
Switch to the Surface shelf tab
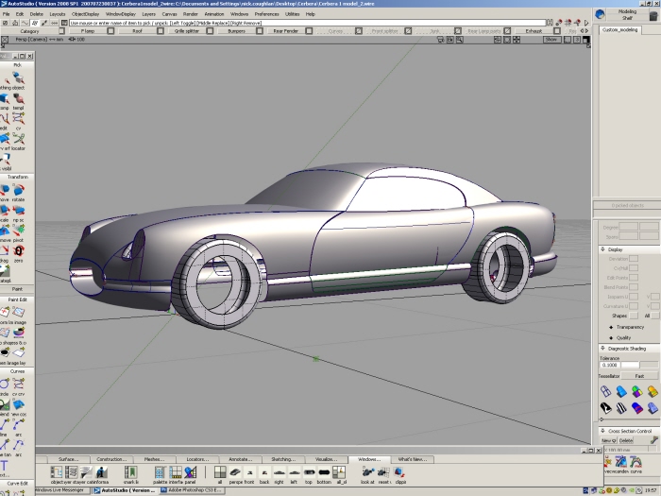click(68, 459)
